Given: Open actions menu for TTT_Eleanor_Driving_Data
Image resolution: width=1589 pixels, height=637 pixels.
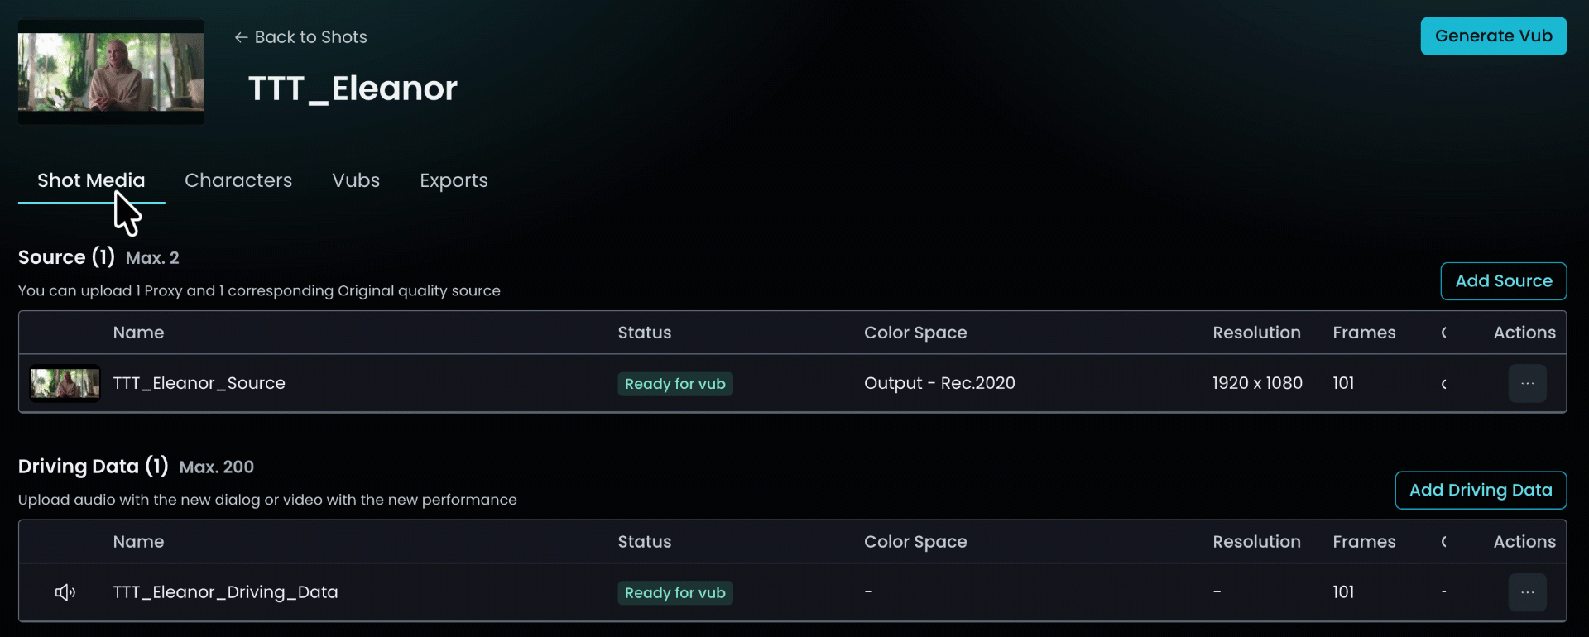Looking at the screenshot, I should [x=1527, y=592].
